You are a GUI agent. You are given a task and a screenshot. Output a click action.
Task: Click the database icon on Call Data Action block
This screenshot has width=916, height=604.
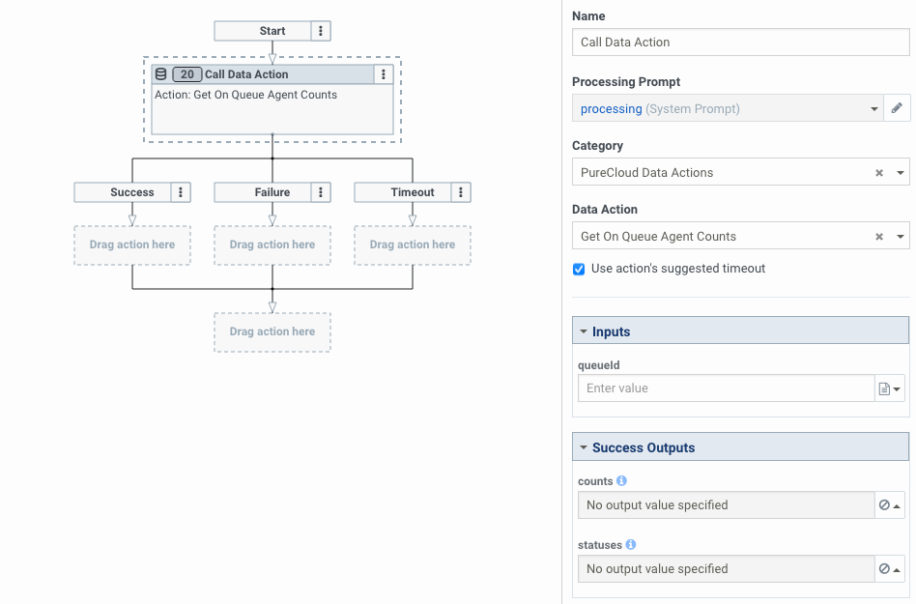(x=159, y=73)
